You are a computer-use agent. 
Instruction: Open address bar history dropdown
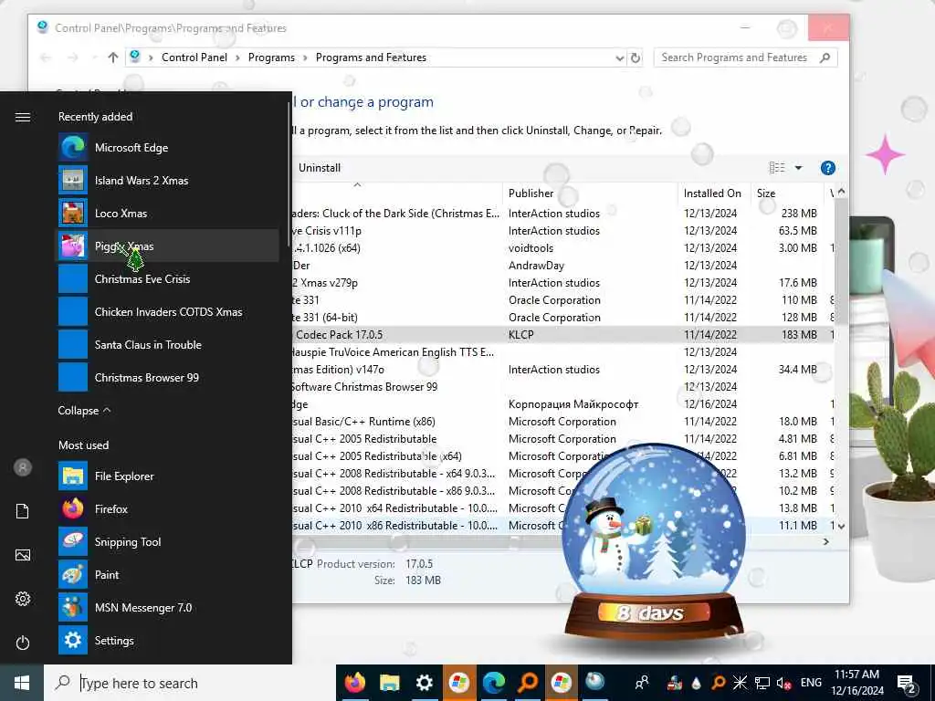point(620,58)
